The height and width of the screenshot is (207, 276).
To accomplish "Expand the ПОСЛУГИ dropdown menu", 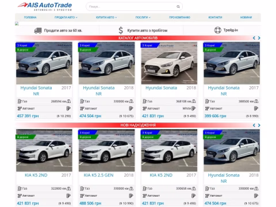I will 143,17.
